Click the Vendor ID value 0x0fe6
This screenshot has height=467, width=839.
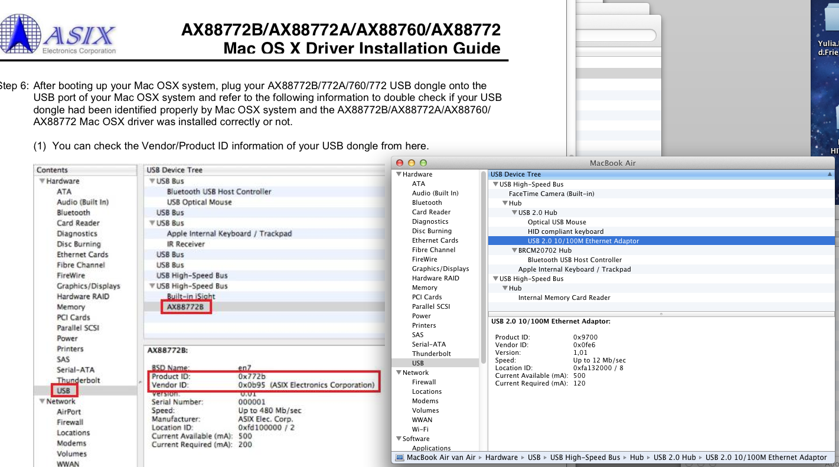584,345
